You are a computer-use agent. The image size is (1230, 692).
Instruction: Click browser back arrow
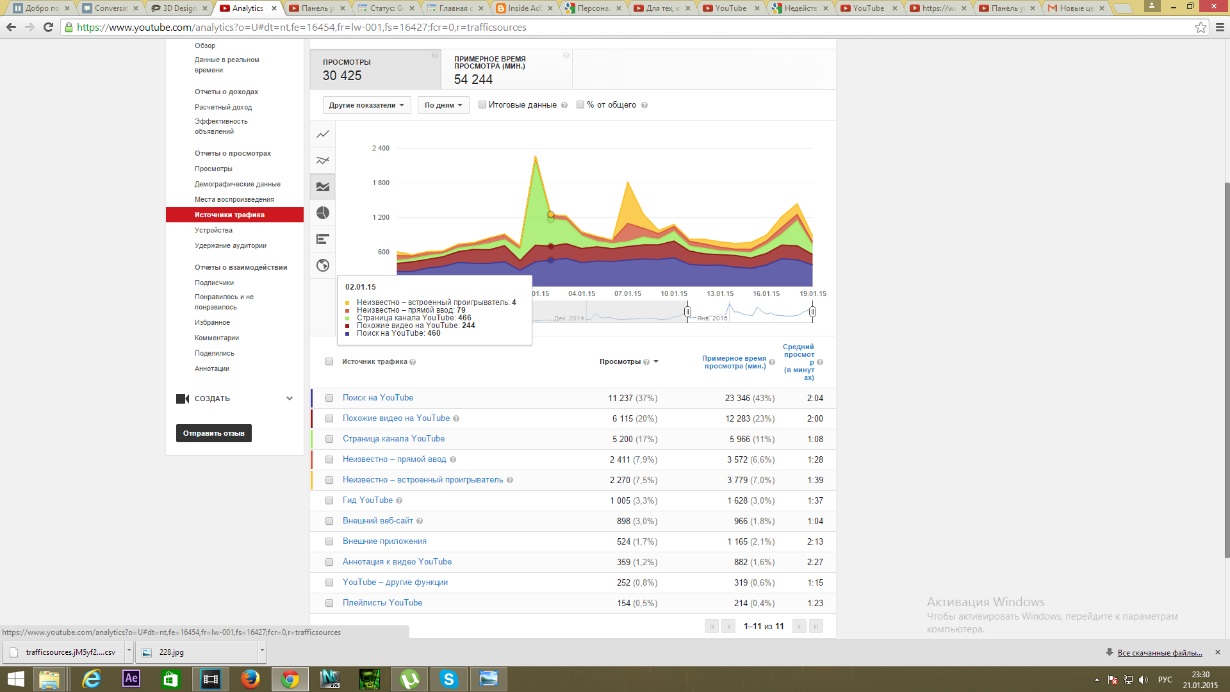(11, 27)
